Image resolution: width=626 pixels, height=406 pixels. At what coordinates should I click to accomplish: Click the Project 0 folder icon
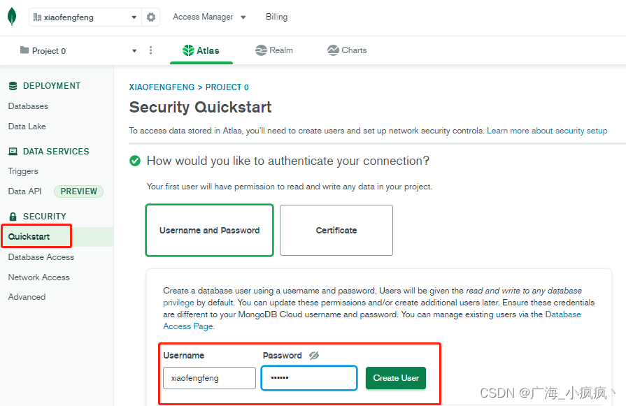click(x=24, y=50)
